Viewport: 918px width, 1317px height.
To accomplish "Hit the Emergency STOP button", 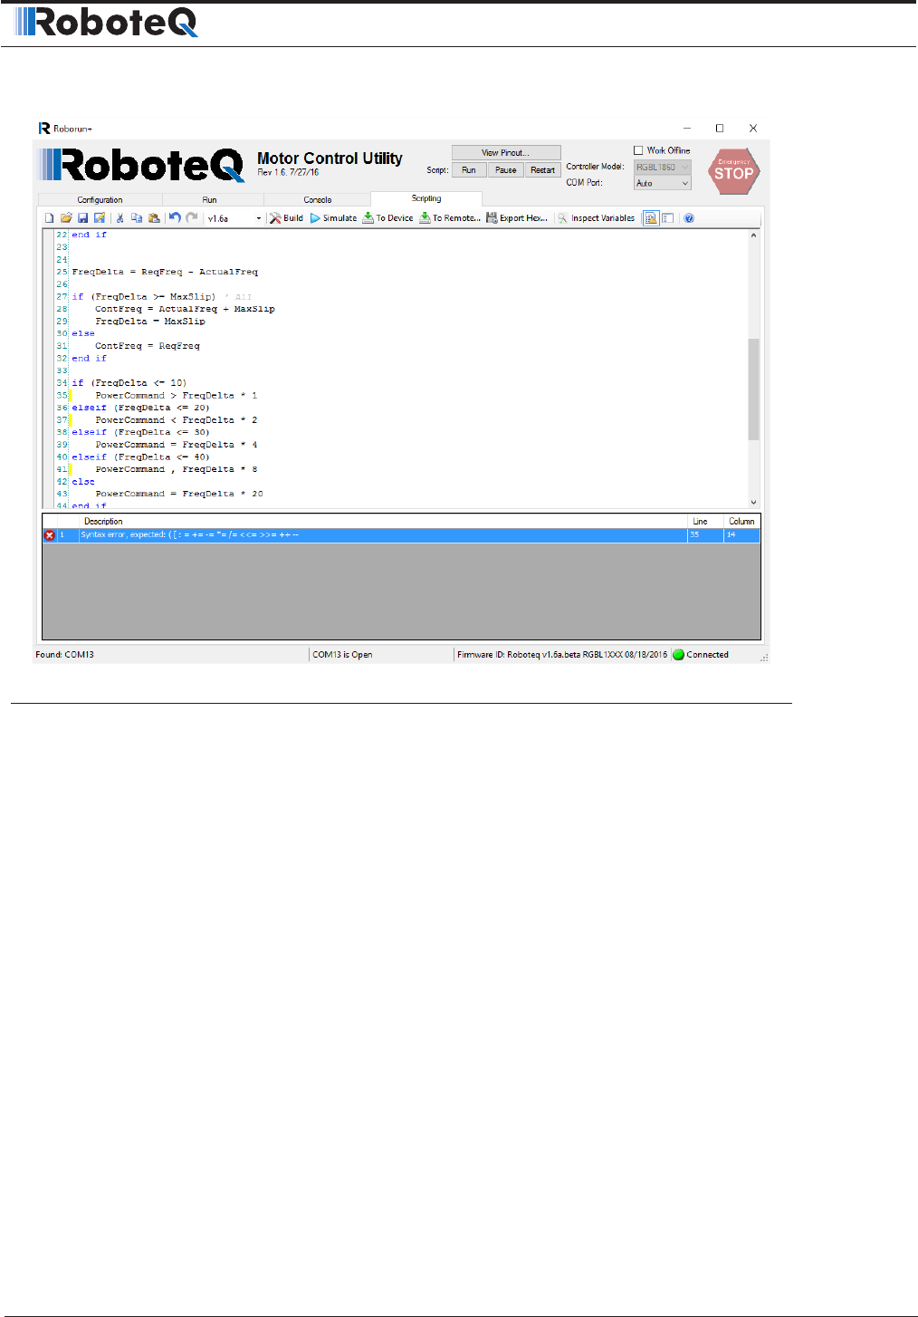I will (733, 172).
